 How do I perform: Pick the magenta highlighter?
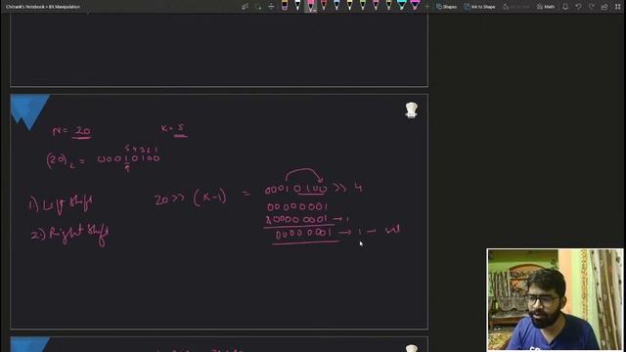point(415,6)
